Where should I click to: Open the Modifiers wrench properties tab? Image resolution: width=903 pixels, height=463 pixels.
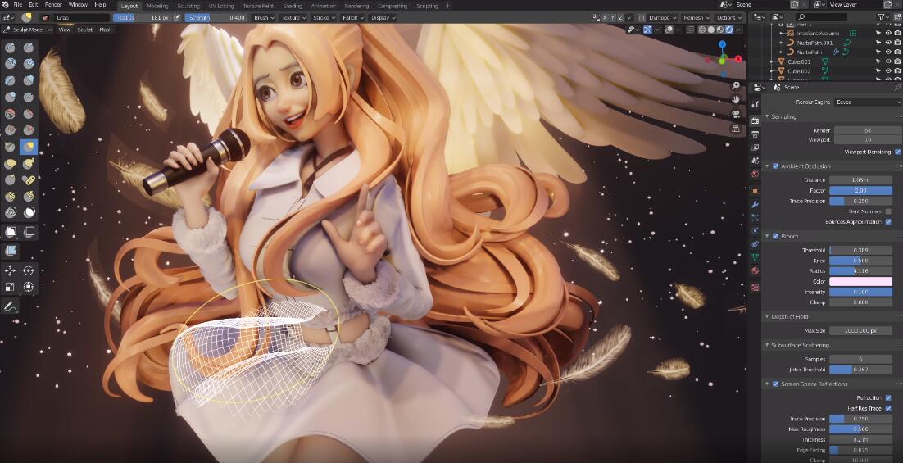(x=755, y=204)
